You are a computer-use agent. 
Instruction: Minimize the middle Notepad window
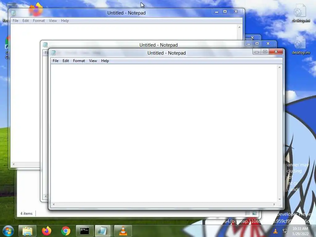click(x=249, y=44)
